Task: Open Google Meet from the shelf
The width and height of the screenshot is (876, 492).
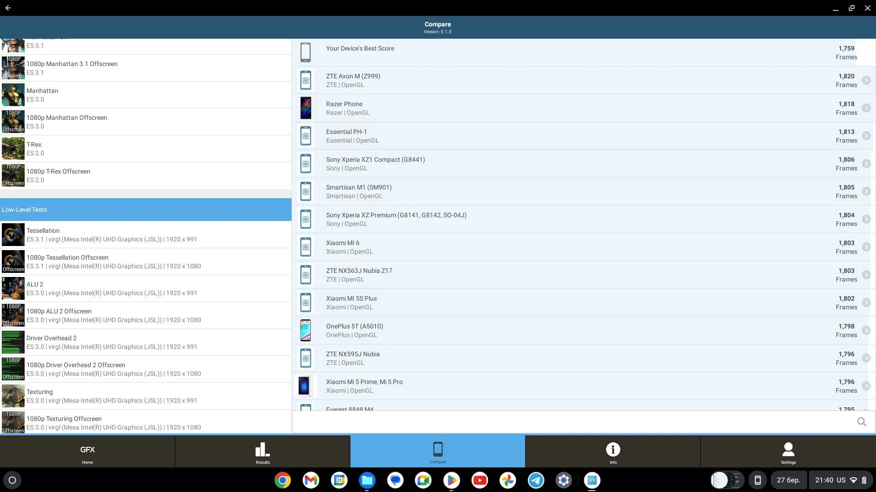Action: tap(423, 480)
